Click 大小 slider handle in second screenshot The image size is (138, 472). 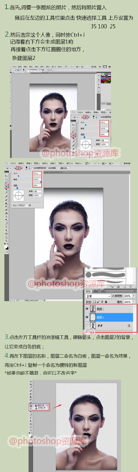[19, 176]
